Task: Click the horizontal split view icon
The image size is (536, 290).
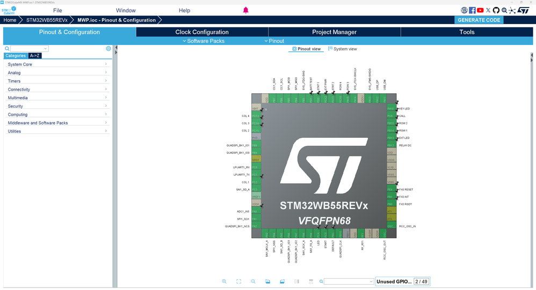Action: [x=311, y=281]
